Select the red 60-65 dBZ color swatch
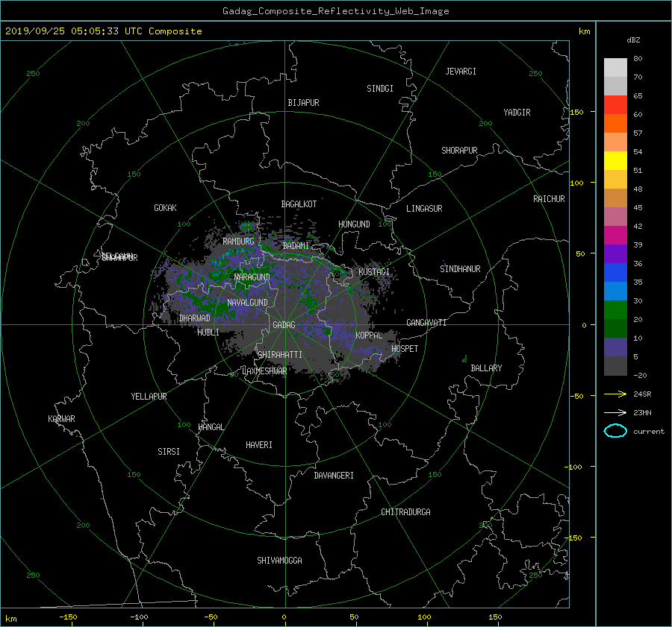The width and height of the screenshot is (672, 627). click(x=615, y=105)
